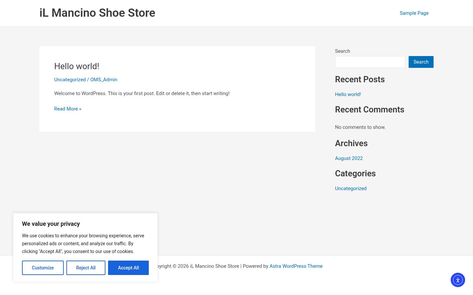Open the August 2022 archive

coord(349,158)
